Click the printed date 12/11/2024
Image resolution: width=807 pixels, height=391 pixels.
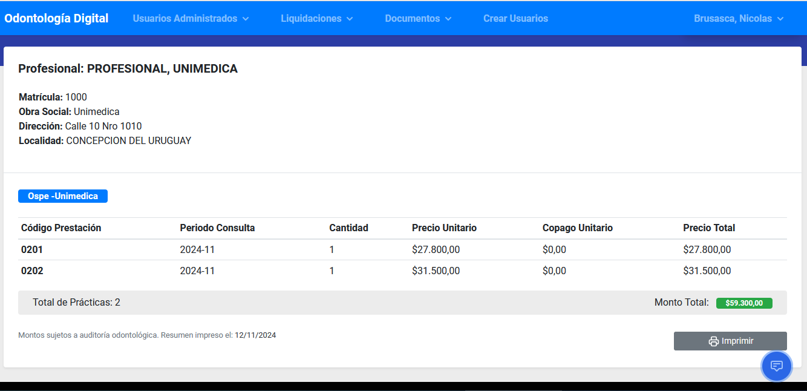tap(255, 335)
